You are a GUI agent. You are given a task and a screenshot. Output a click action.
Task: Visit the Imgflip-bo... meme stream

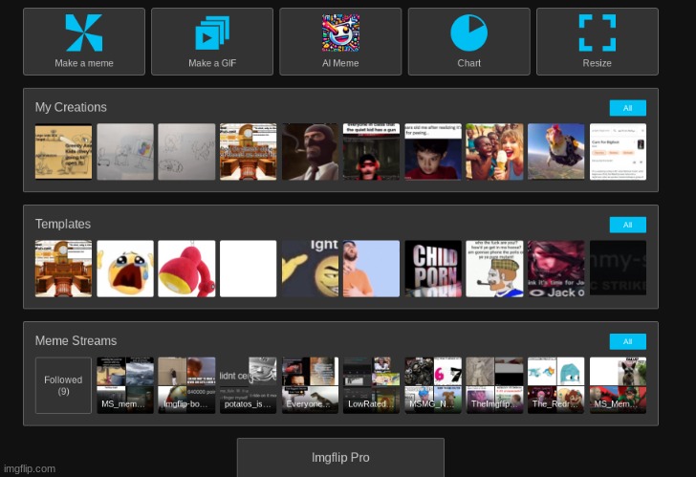tap(186, 385)
